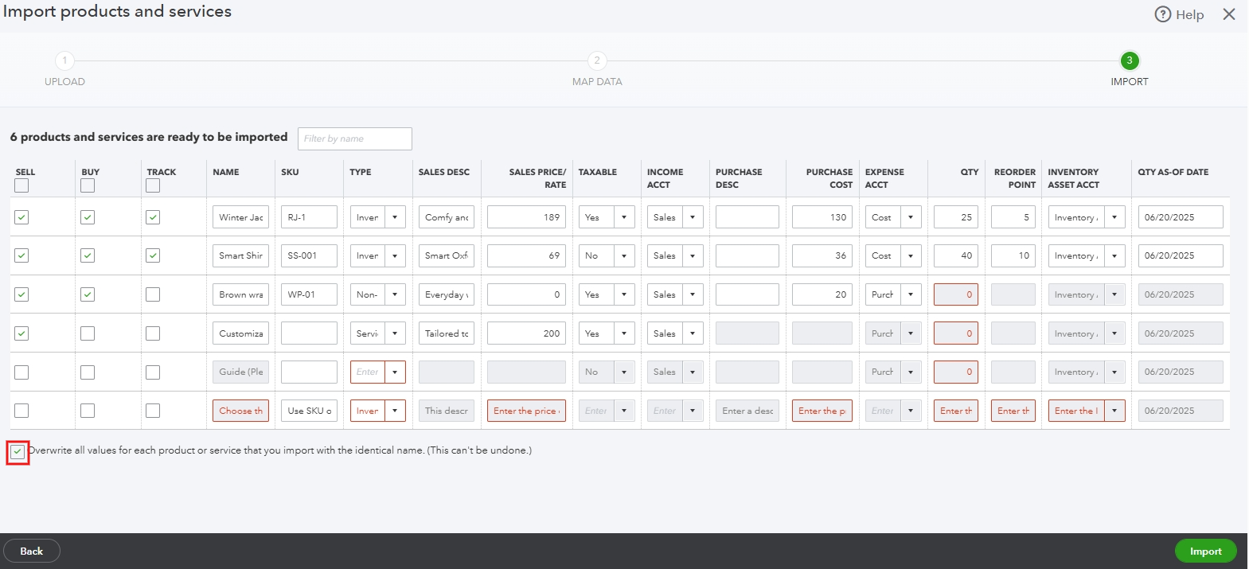The image size is (1249, 569).
Task: Open Expense Acct Cost dropdown for Smart Shirt
Action: coord(911,255)
